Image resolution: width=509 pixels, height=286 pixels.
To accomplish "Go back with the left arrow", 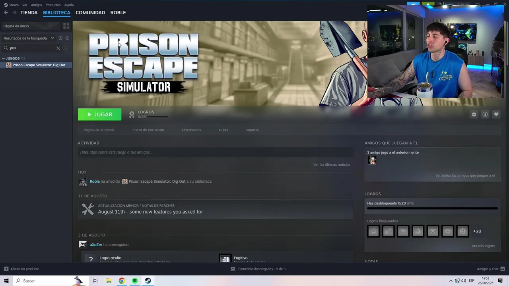I will 6,13.
